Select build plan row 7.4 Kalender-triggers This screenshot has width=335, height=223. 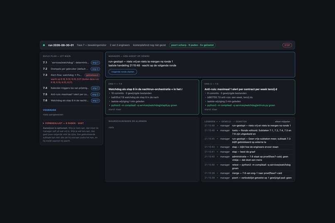pos(71,88)
